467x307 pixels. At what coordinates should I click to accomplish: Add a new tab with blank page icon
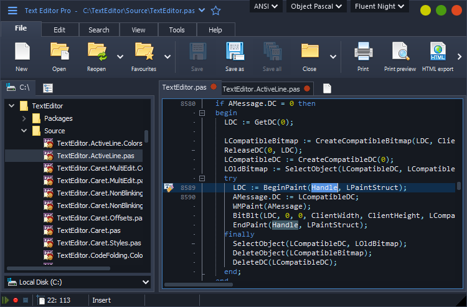(x=327, y=88)
